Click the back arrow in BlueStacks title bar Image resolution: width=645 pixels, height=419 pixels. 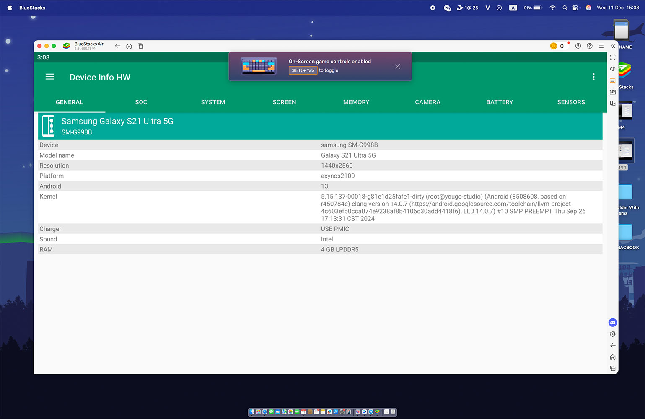coord(118,46)
